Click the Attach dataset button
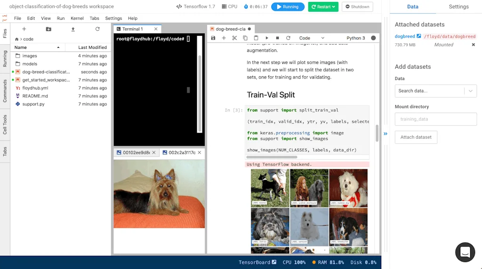Viewport: 482px width, 269px height. pos(416,137)
